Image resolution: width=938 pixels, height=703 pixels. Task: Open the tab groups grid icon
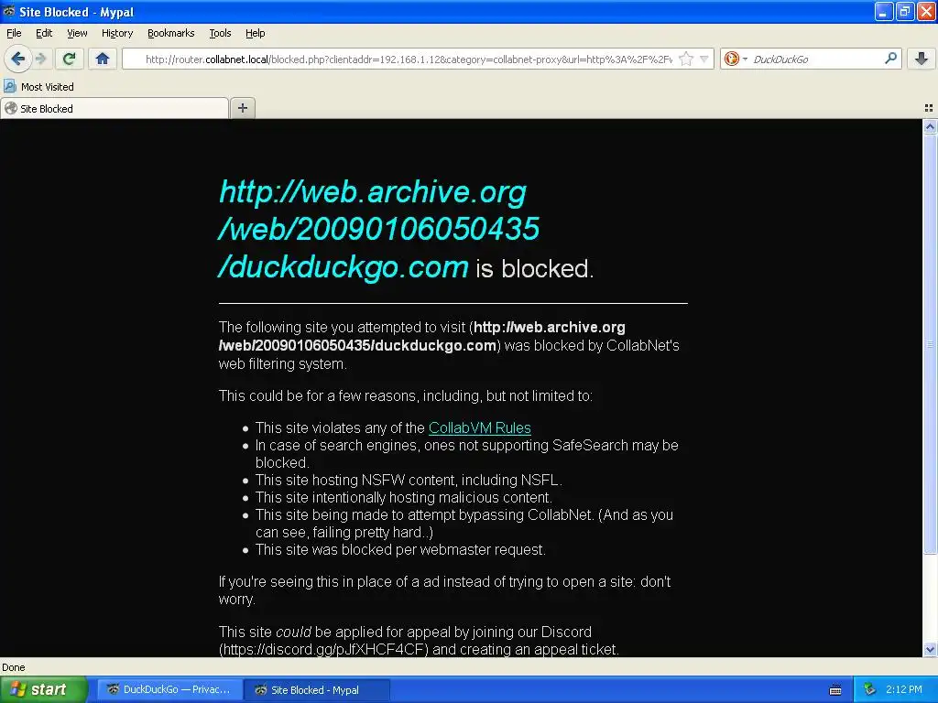(x=929, y=108)
